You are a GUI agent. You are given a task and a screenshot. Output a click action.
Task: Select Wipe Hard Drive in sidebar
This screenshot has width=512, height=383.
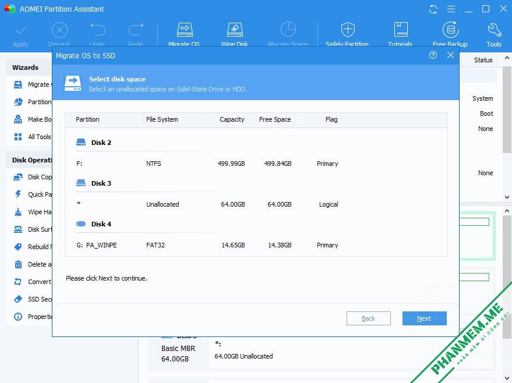[x=32, y=212]
